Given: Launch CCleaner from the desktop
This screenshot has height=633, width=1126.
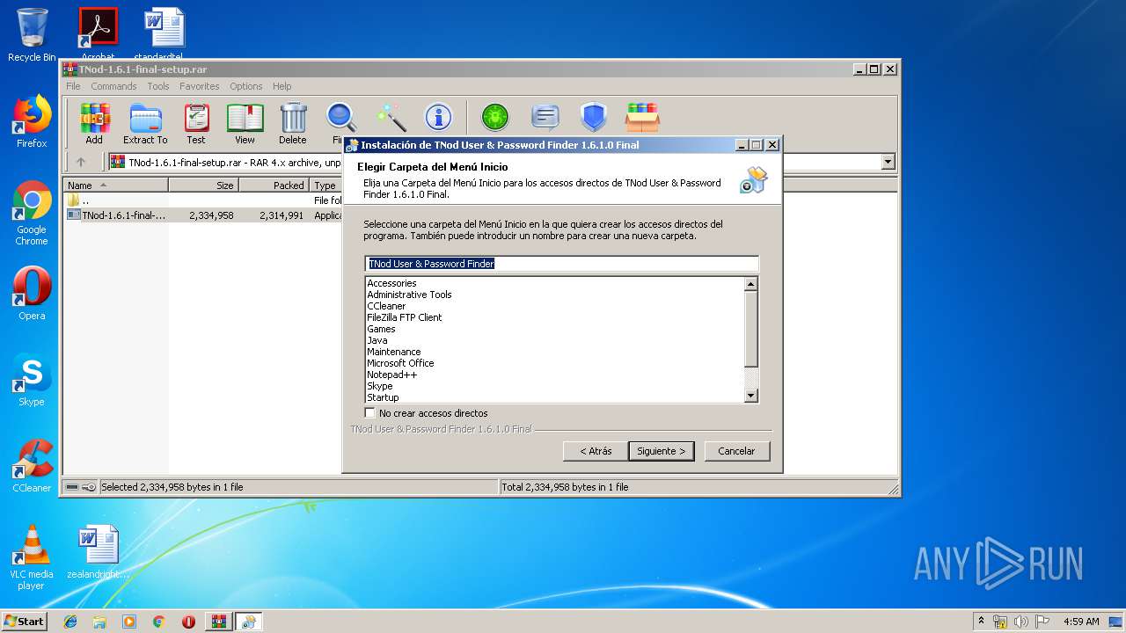Looking at the screenshot, I should pos(32,466).
